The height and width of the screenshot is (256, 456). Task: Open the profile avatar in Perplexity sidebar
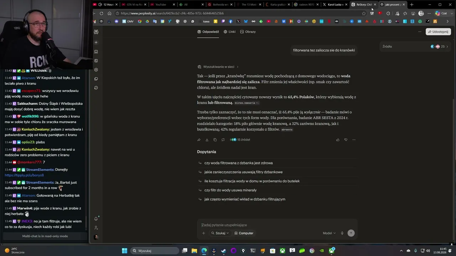pos(96,237)
